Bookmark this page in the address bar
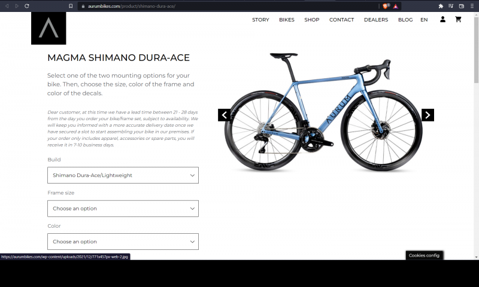 71,6
